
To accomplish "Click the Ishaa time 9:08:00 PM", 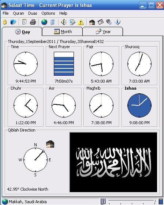I will point(139,123).
